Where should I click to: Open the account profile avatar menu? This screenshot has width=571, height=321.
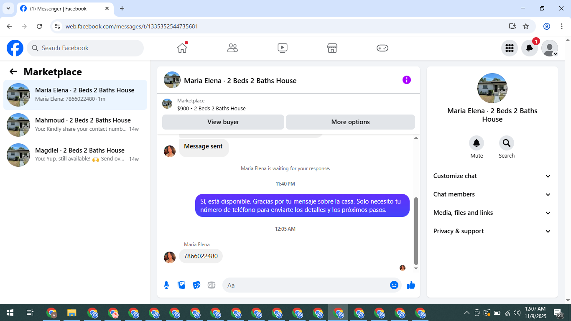tap(550, 48)
